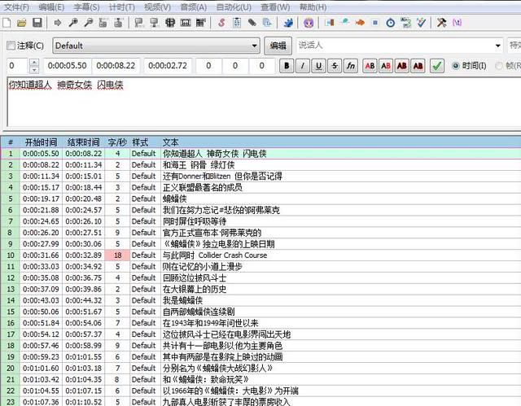Open the script properties icon
Image resolution: width=521 pixels, height=406 pixels.
point(237,23)
